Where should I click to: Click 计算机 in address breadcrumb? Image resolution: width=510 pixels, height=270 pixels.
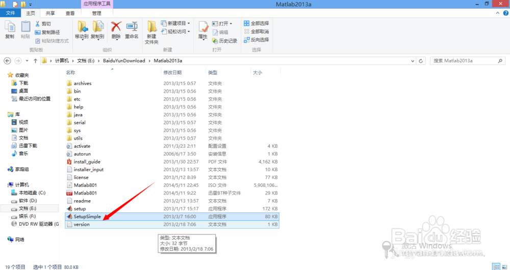[x=62, y=61]
